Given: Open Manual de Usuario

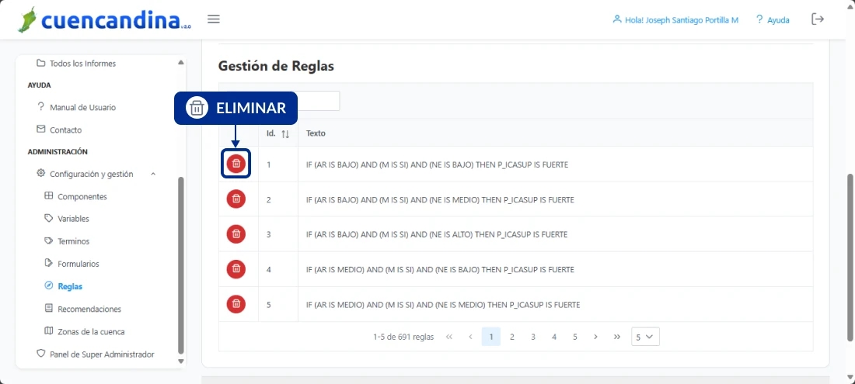Looking at the screenshot, I should [82, 107].
